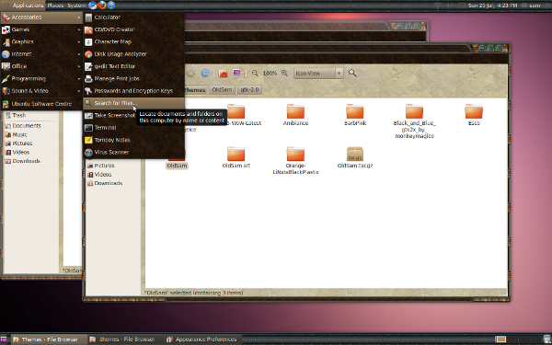Viewport: 552px width, 345px height.
Task: Launch Disk Usage Analyzer
Action: coord(133,54)
